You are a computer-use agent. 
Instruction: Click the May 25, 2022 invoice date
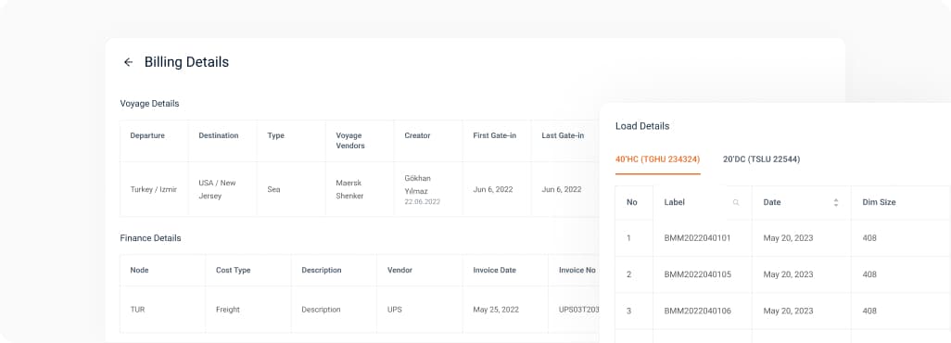(496, 310)
